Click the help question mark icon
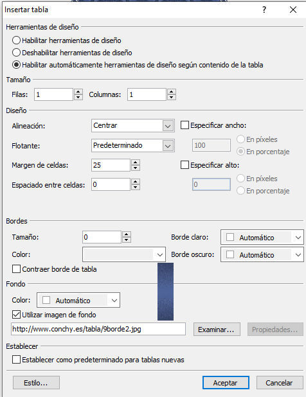This screenshot has height=397, width=306. click(x=264, y=10)
